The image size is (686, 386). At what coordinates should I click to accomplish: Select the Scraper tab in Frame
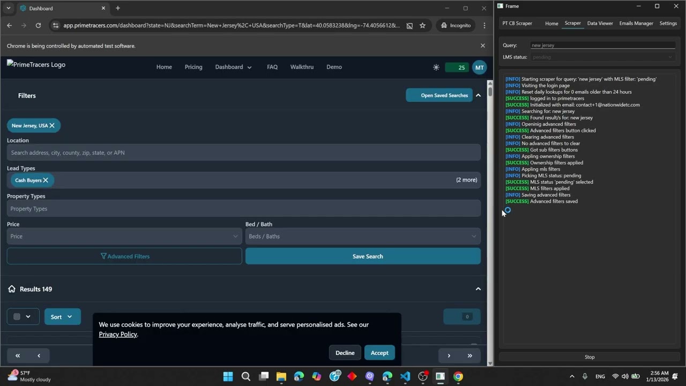(572, 24)
